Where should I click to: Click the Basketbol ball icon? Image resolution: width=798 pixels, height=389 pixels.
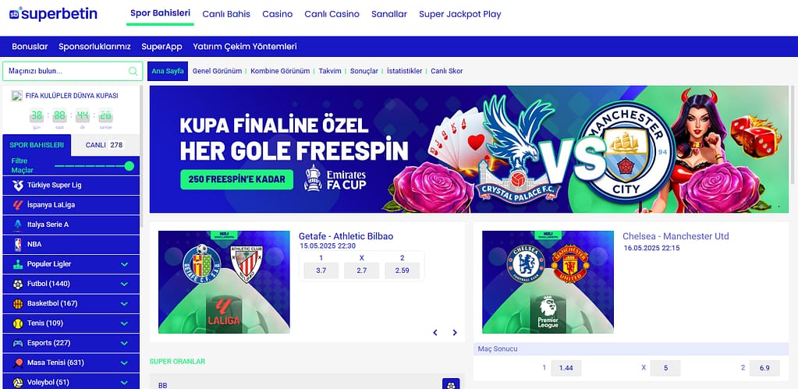point(18,303)
